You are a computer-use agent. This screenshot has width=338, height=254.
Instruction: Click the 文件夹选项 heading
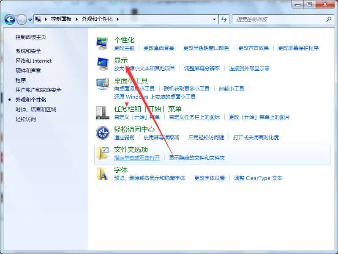tap(131, 150)
